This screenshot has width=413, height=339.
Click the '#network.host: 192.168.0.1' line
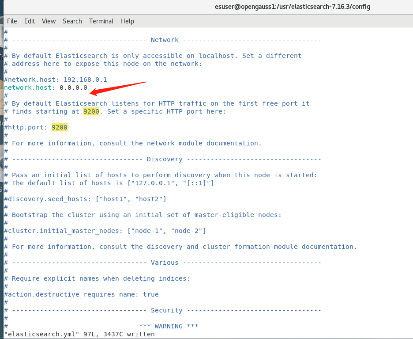pos(56,80)
